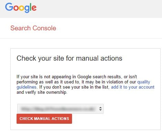Click the blue capital G in logo
The height and width of the screenshot is (131, 162).
coord(9,7)
